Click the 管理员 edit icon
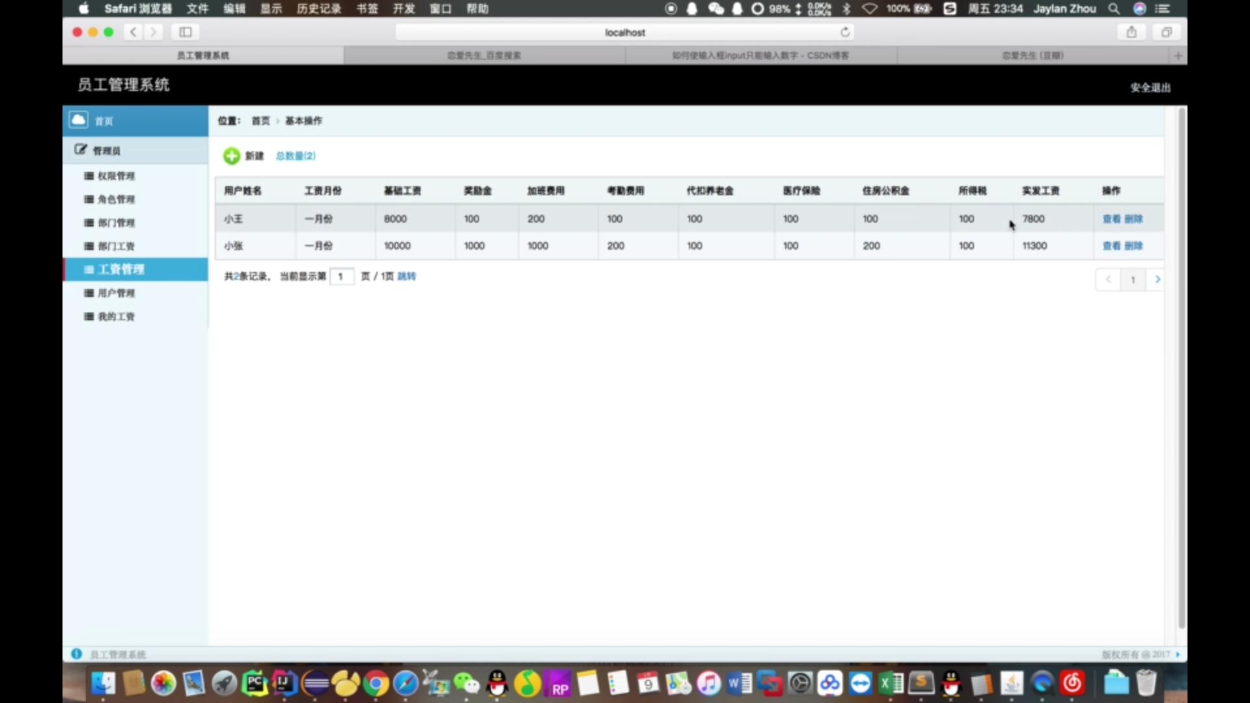This screenshot has width=1250, height=703. coord(80,150)
